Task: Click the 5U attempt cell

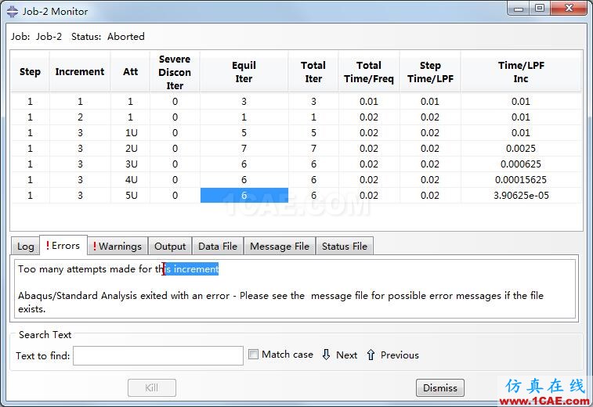Action: point(131,196)
